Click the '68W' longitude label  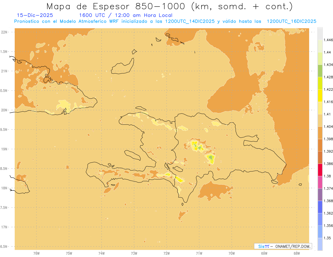[x=297, y=253]
